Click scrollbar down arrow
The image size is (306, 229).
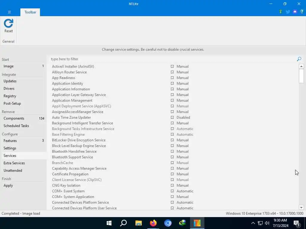(x=301, y=208)
